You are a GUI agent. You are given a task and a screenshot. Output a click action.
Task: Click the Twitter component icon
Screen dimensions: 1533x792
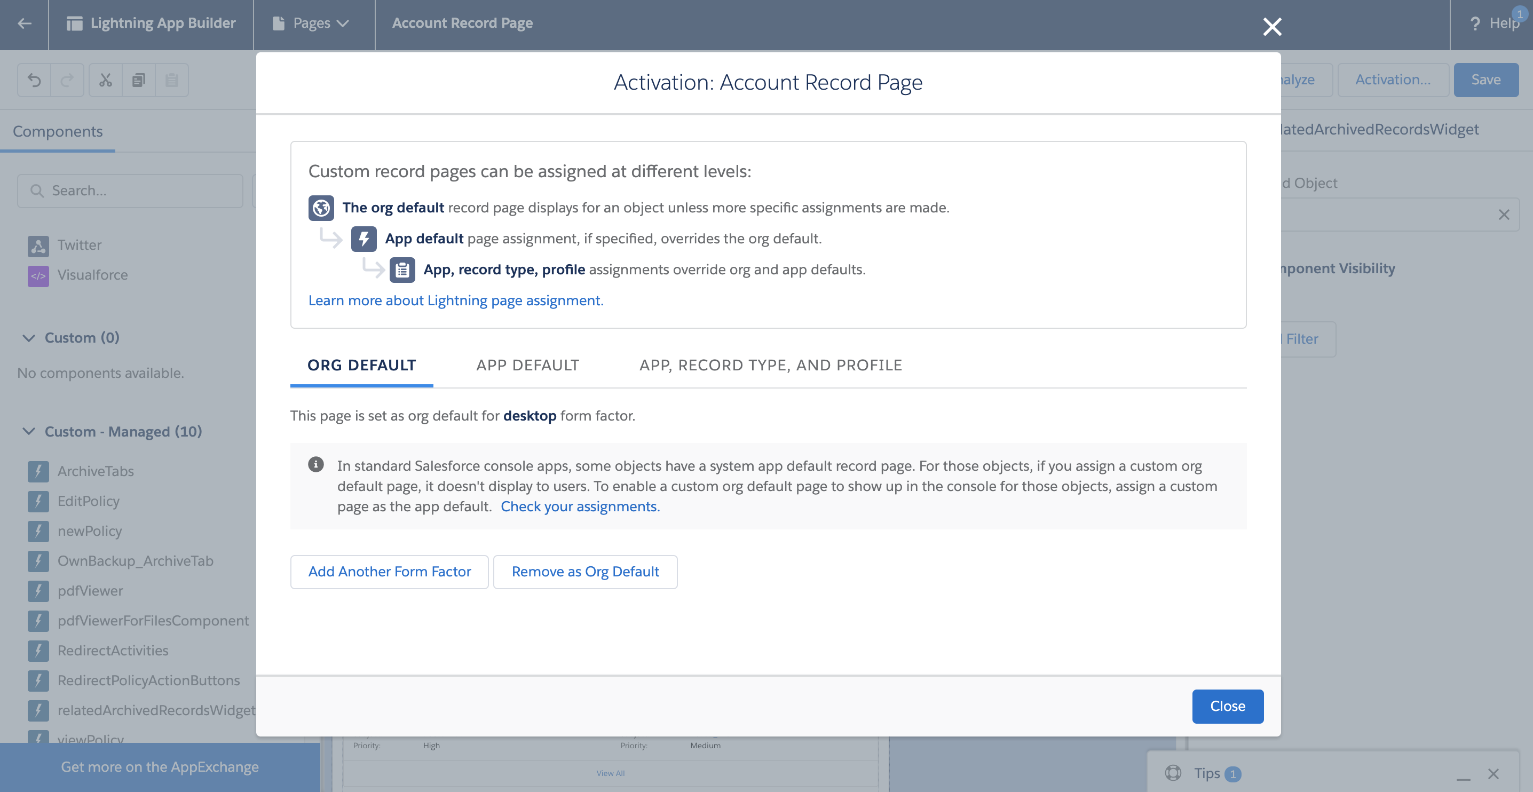coord(37,245)
